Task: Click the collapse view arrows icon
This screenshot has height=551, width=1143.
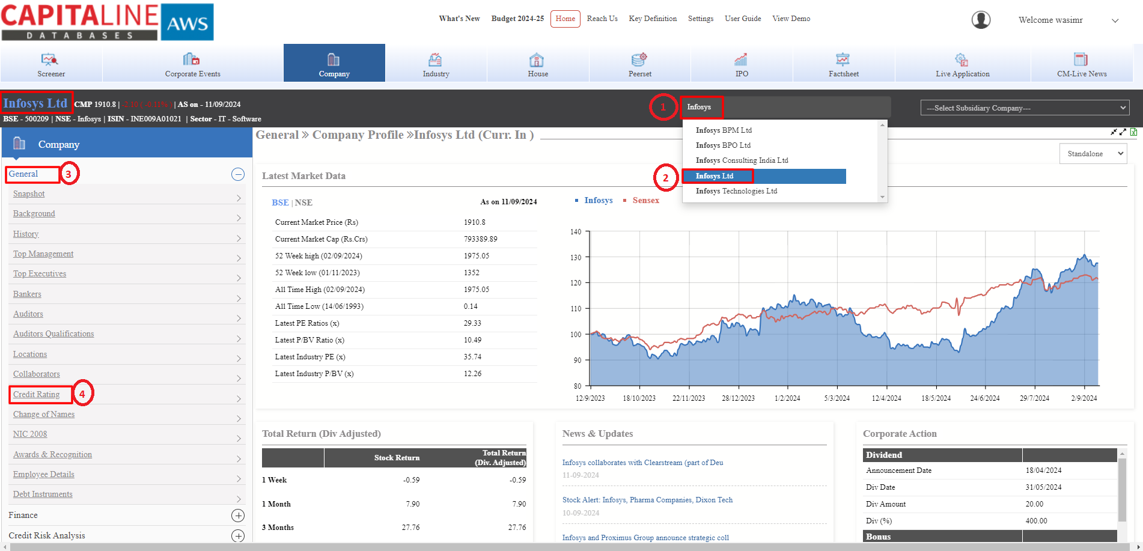Action: click(1114, 132)
